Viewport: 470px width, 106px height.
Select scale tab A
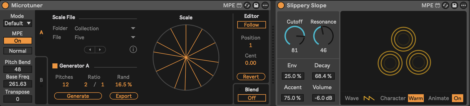(x=41, y=33)
